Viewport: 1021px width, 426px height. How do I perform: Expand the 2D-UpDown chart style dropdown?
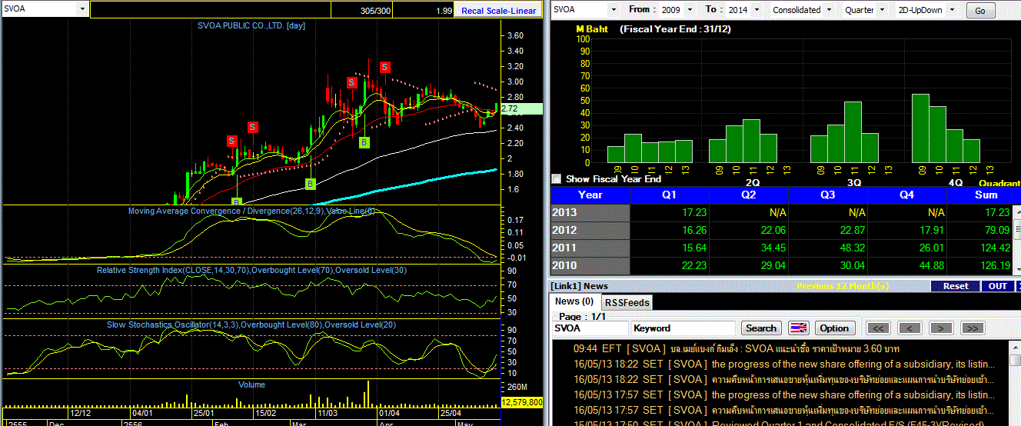pyautogui.click(x=950, y=10)
